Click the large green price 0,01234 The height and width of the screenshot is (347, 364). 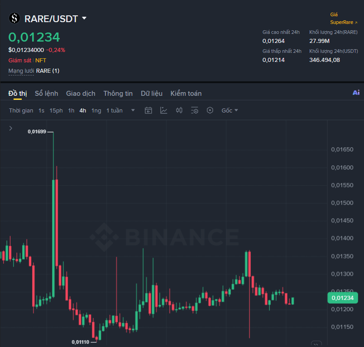(34, 37)
